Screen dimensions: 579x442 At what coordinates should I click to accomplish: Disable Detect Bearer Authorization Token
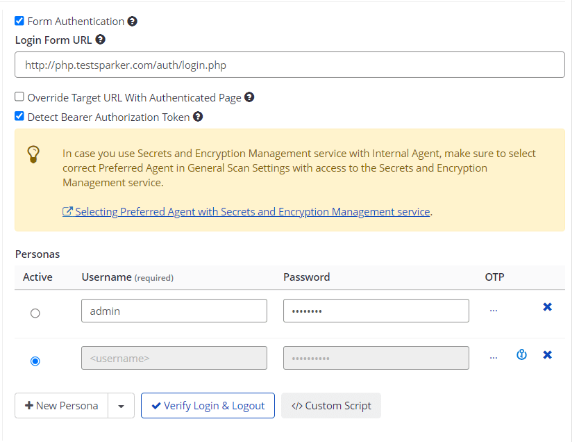pos(19,116)
